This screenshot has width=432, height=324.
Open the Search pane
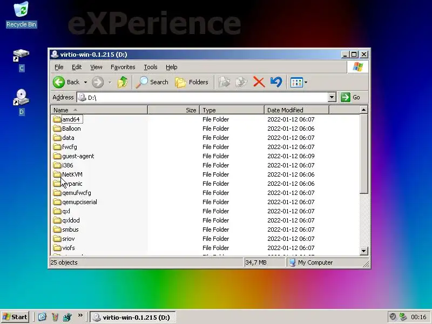pos(152,82)
